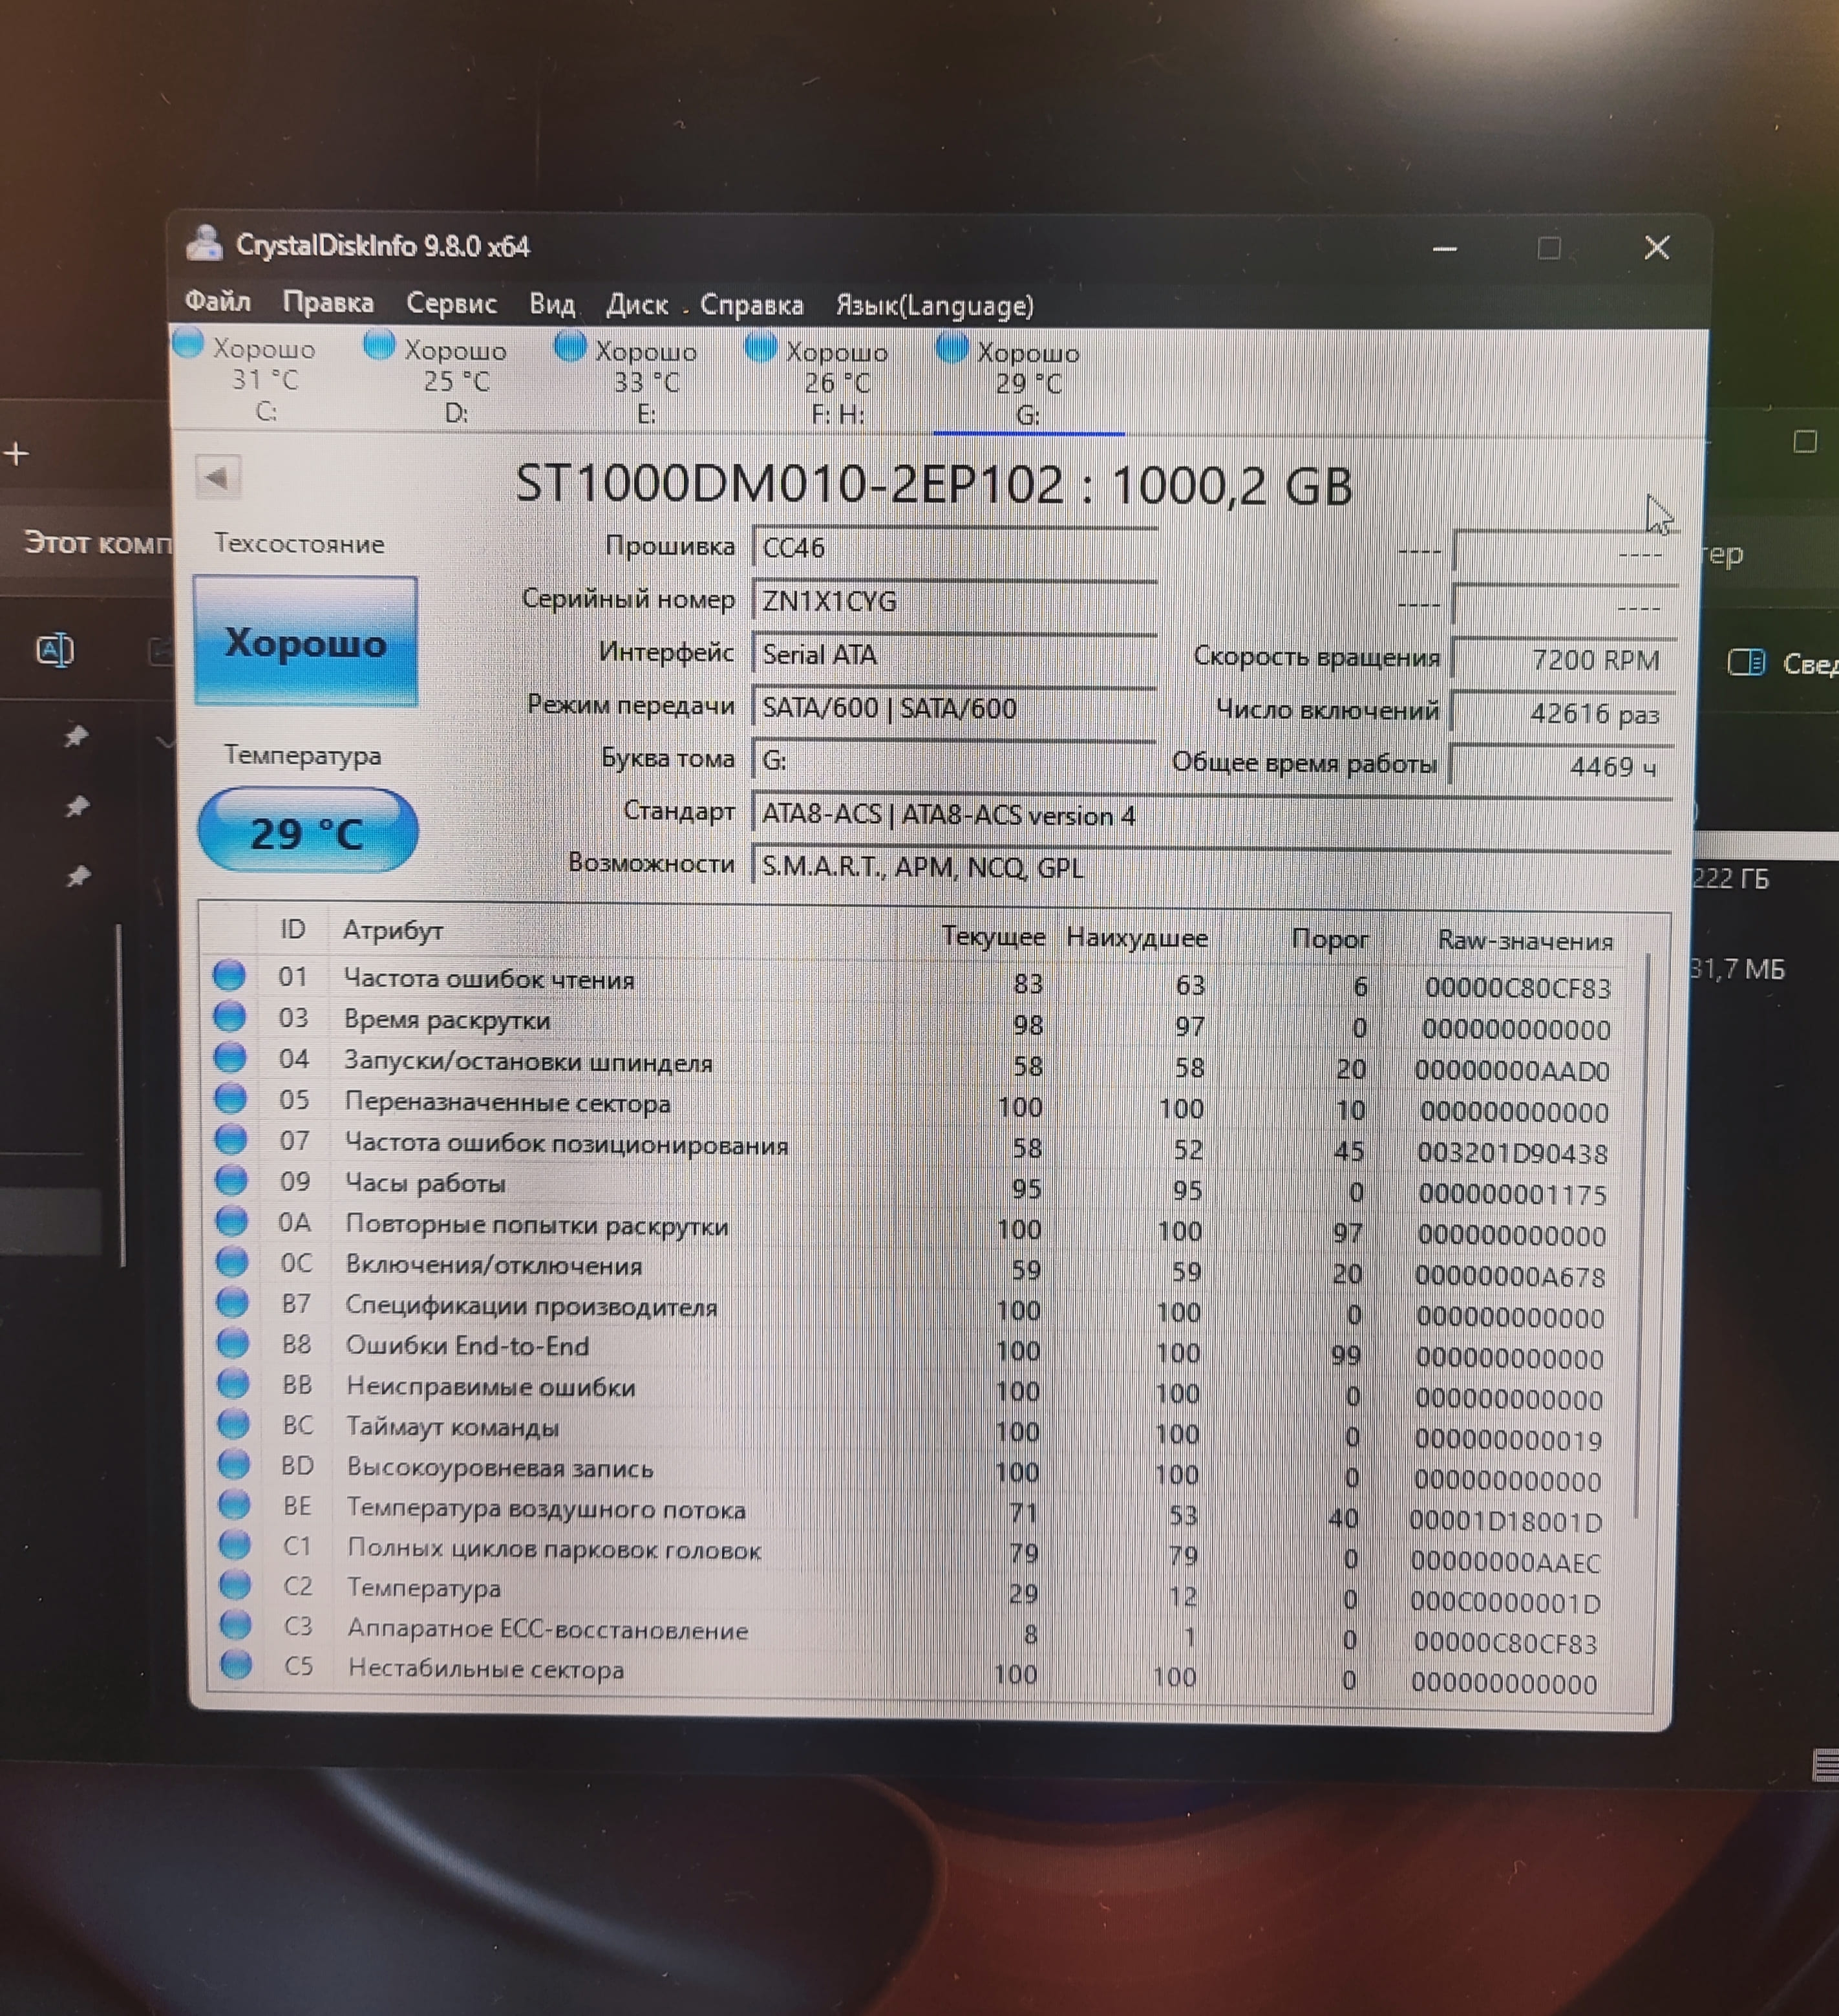Open the Диск menu
This screenshot has width=1839, height=2016.
637,304
